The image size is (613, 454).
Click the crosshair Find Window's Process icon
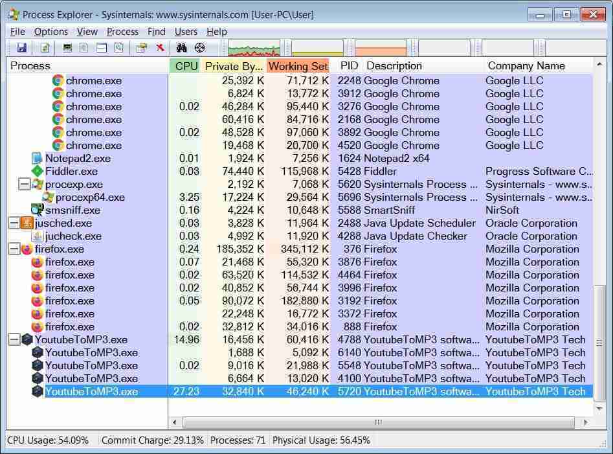(200, 48)
